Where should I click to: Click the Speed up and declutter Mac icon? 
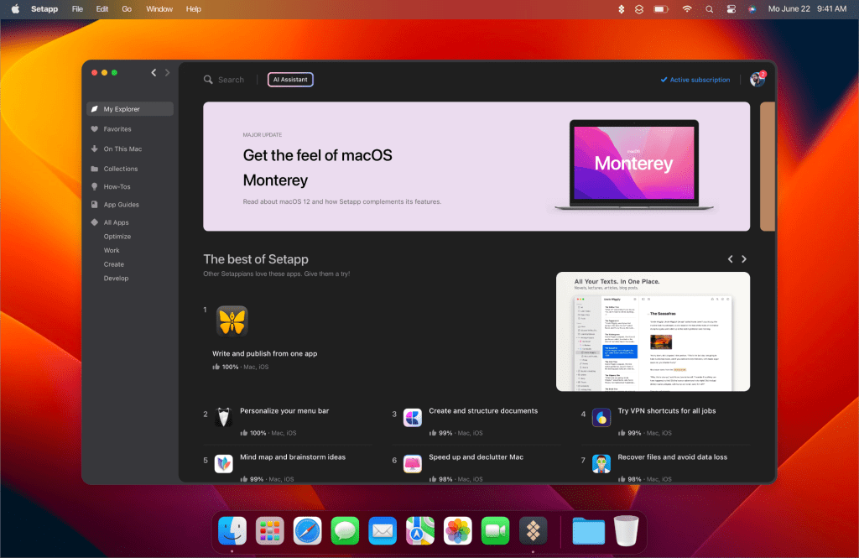click(412, 464)
